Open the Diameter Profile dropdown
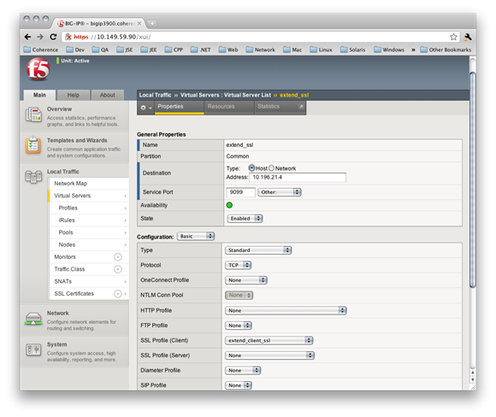Screen dimensions: 496x417 (243, 371)
